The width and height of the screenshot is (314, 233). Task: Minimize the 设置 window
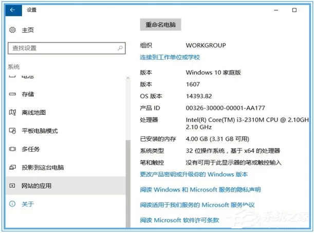(276, 10)
